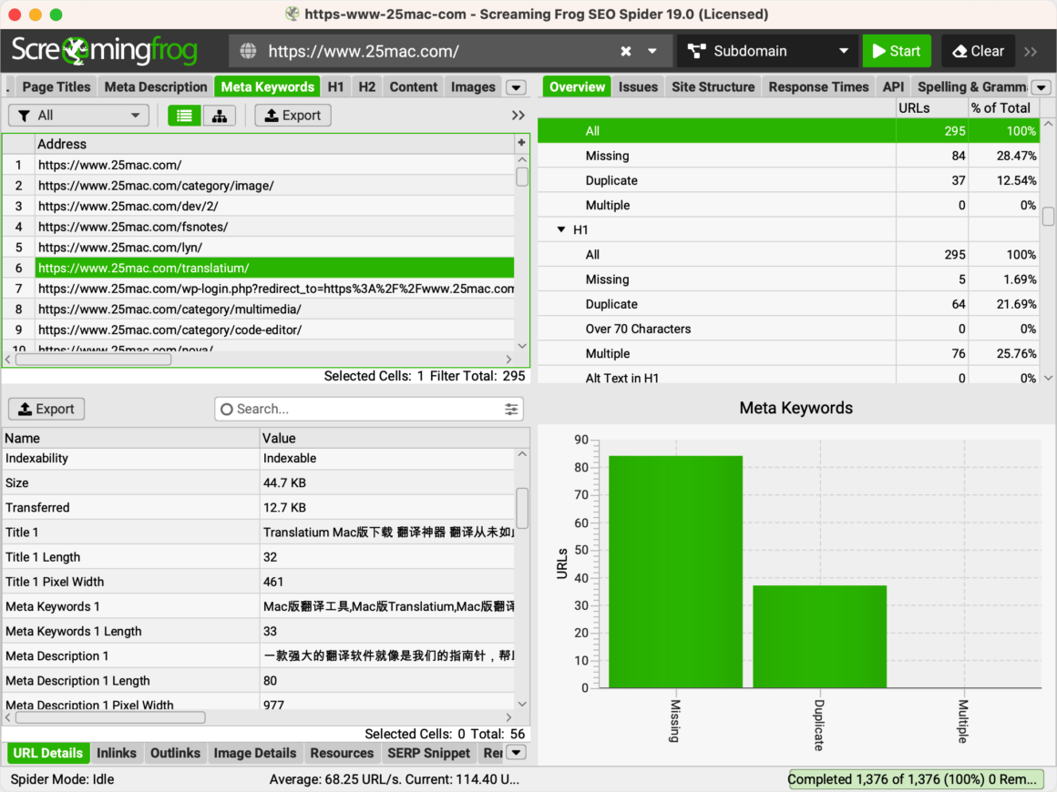Click the Duplicate bar in the chart
Viewport: 1057px width, 792px height.
point(820,636)
